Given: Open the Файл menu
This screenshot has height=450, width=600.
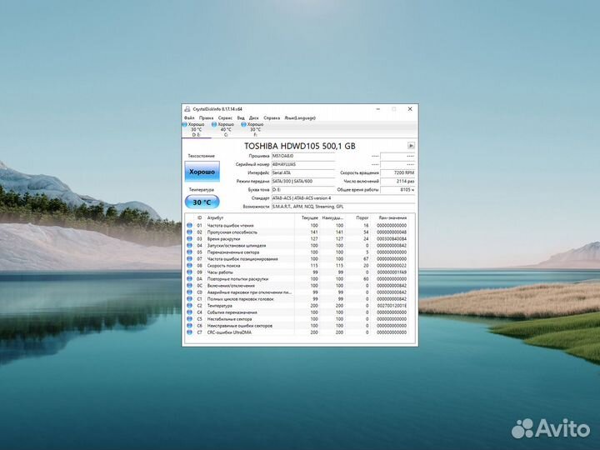Looking at the screenshot, I should 189,117.
